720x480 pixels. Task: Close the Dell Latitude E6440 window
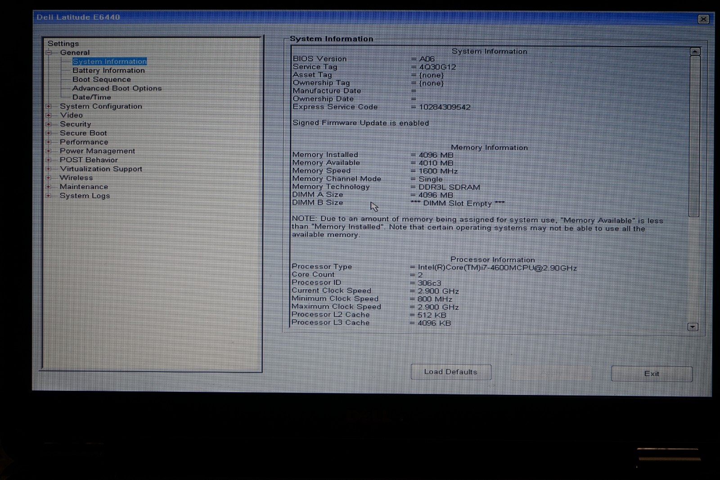[x=703, y=19]
